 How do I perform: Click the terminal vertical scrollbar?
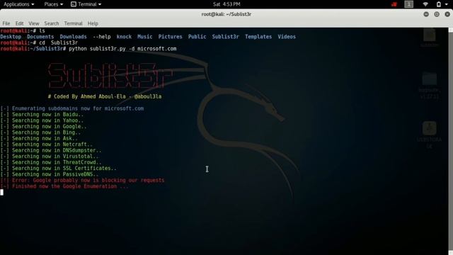click(450, 142)
